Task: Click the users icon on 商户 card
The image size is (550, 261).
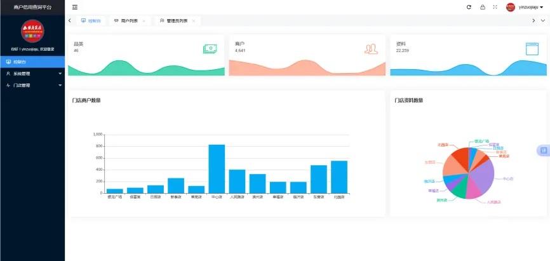Action: pos(371,49)
